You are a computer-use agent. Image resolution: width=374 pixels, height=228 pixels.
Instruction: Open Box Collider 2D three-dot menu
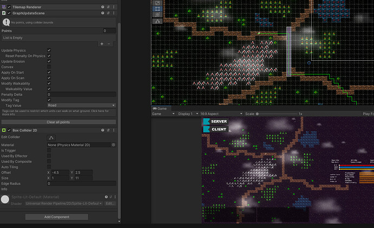114,131
